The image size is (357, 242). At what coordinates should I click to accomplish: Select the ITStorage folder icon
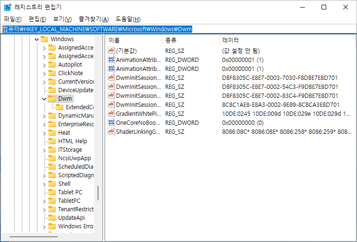[52, 150]
